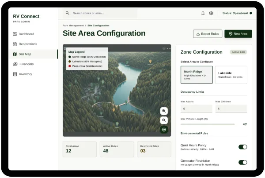Click the Total Areas 12 card
The image size is (265, 178).
[x=80, y=149]
